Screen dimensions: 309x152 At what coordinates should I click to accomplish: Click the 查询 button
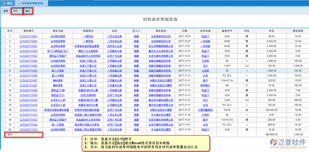click(x=6, y=11)
